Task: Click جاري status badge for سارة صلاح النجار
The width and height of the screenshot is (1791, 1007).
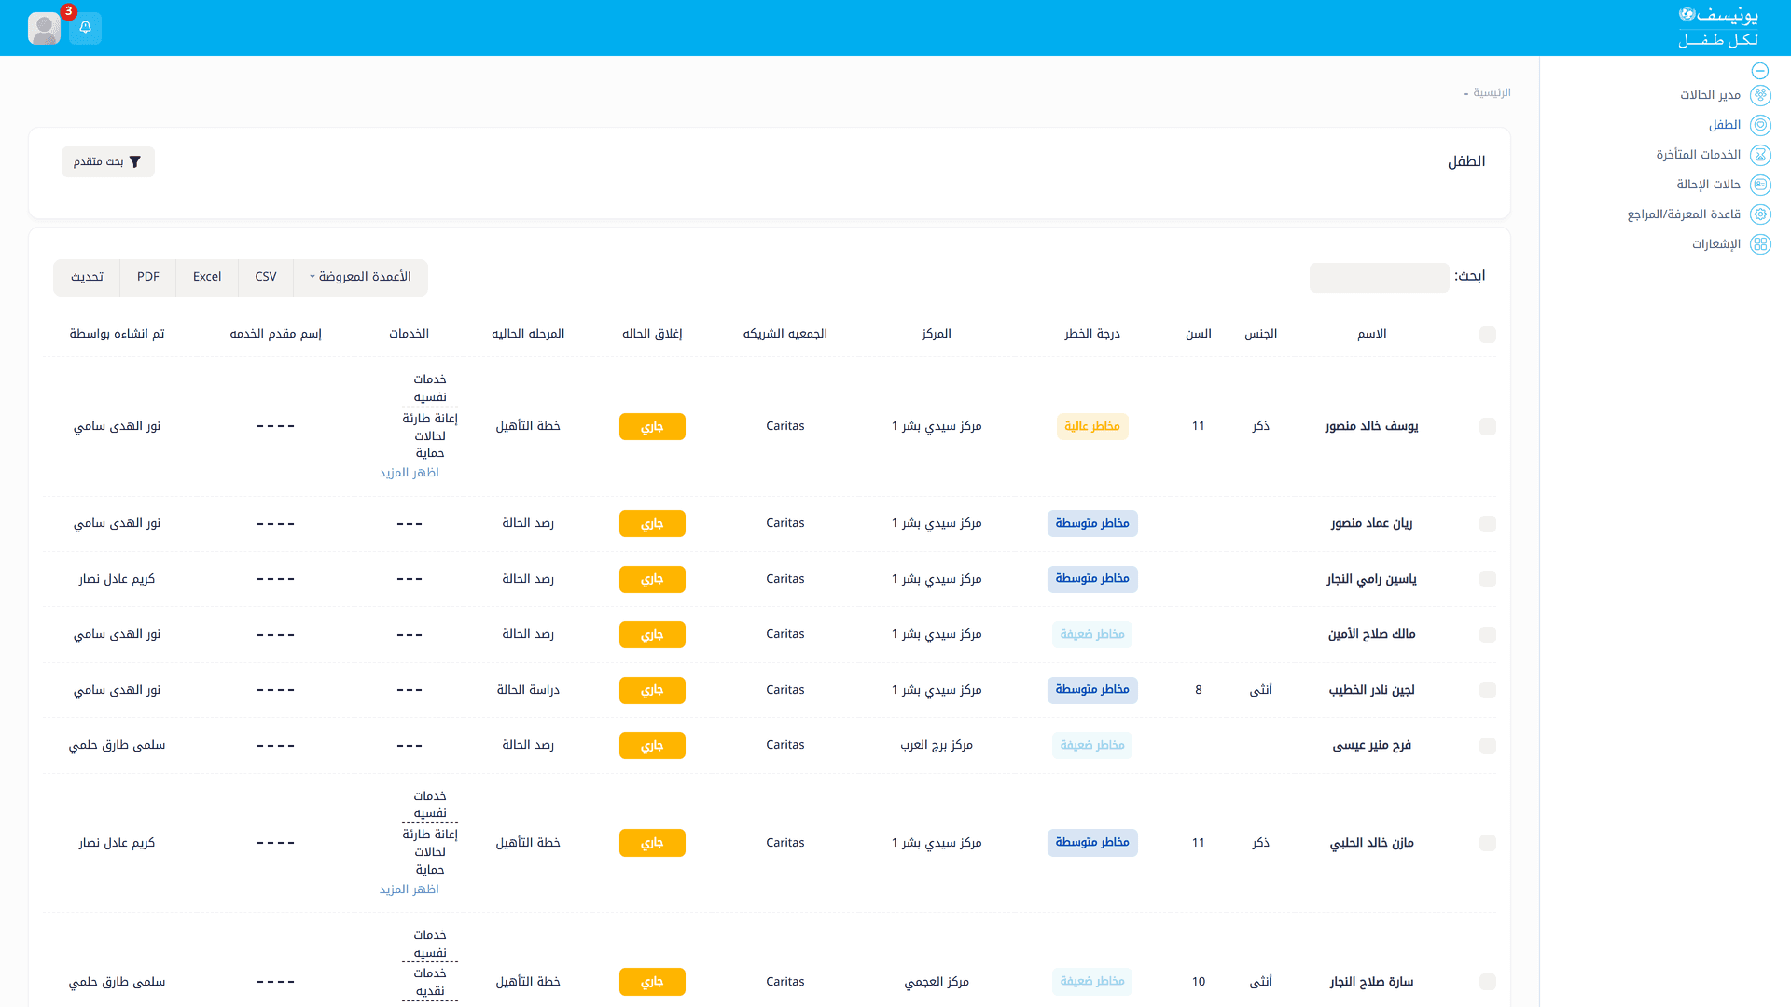Action: point(652,982)
